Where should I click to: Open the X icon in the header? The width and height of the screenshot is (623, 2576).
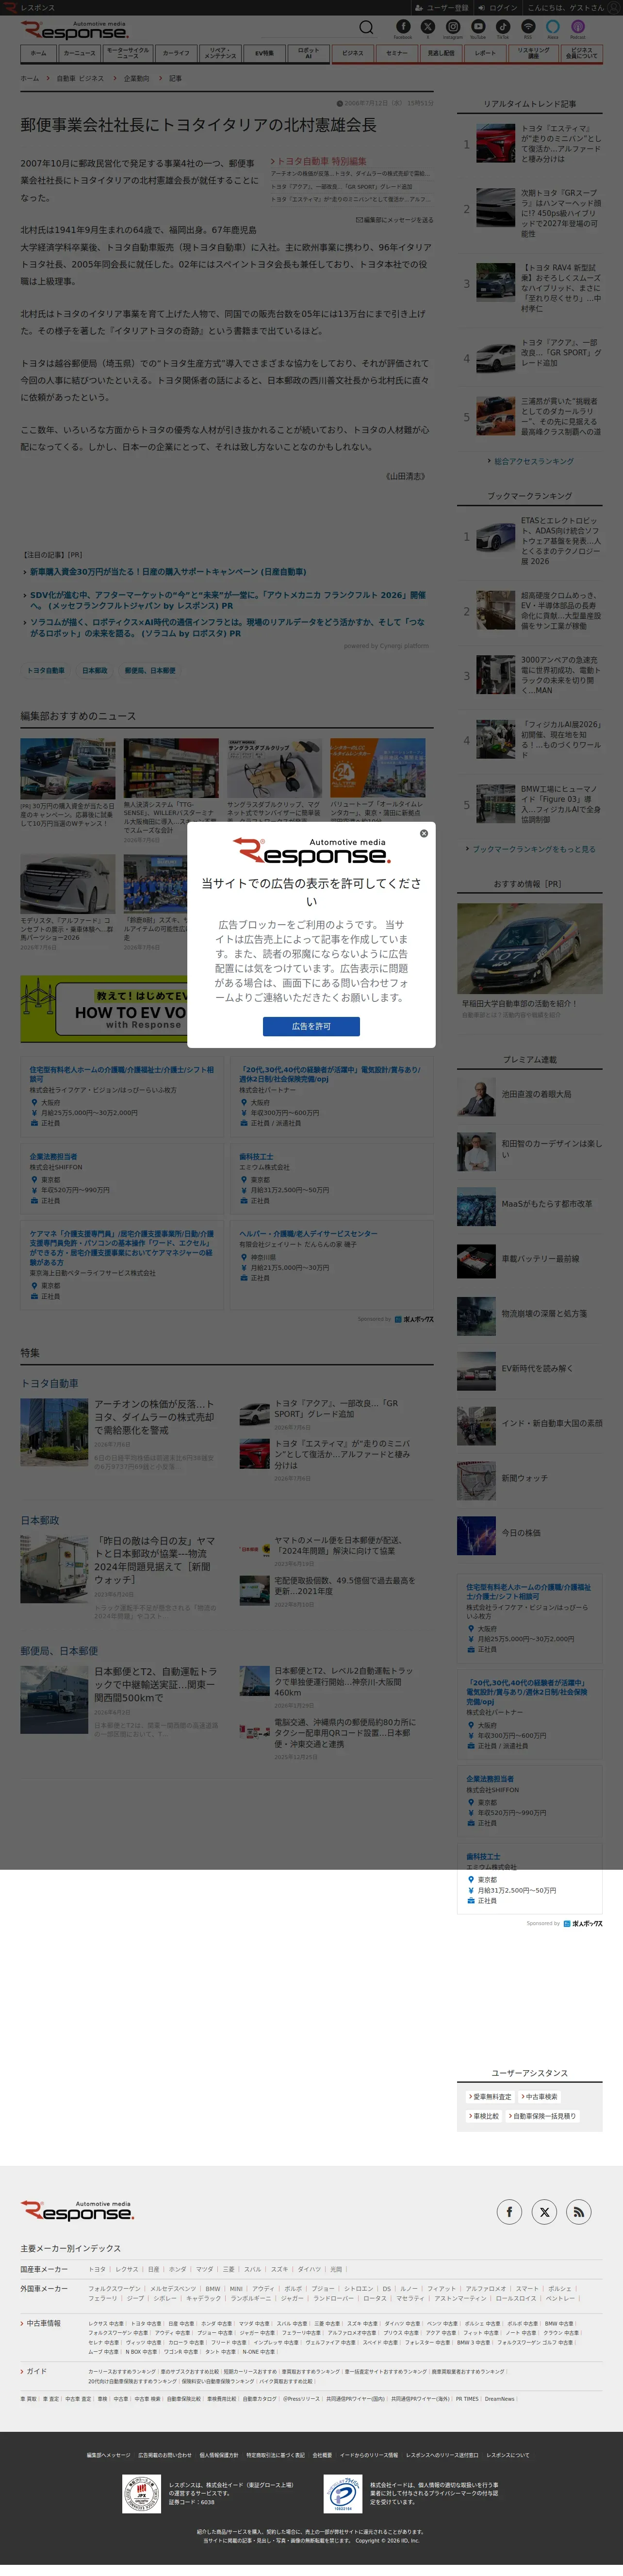[x=428, y=28]
